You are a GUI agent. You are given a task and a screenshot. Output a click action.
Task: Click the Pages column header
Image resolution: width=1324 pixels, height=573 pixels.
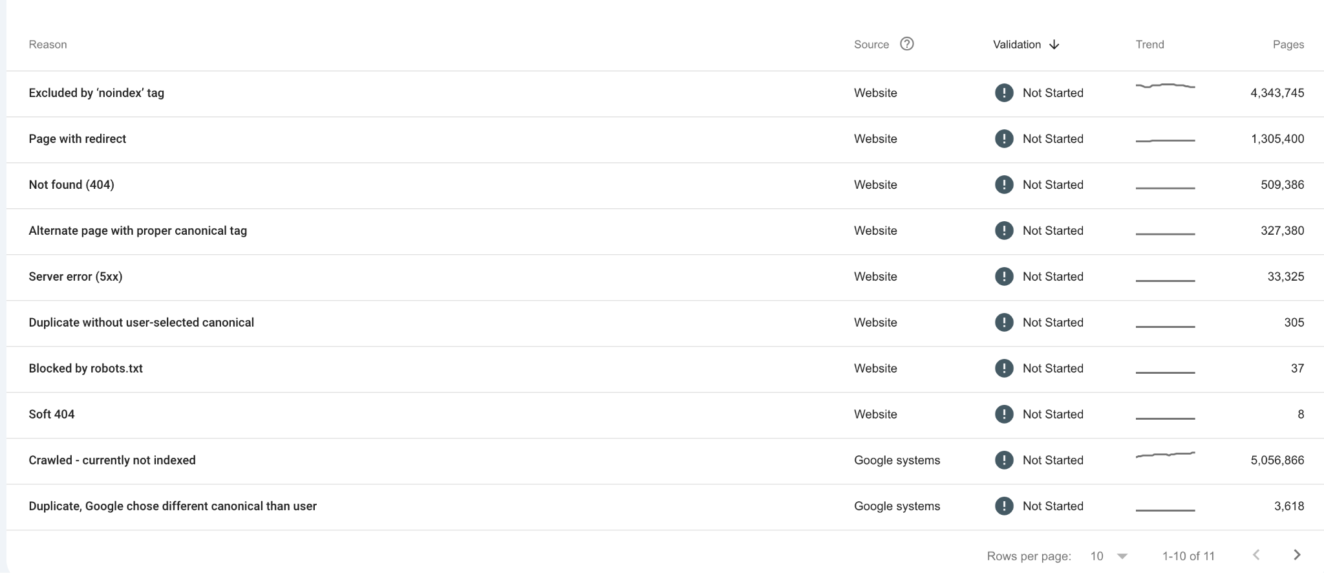1288,45
